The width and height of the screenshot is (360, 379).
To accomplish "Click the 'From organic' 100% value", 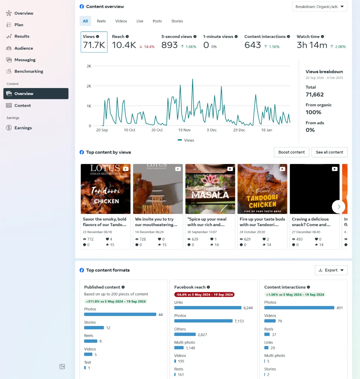I will coord(314,112).
